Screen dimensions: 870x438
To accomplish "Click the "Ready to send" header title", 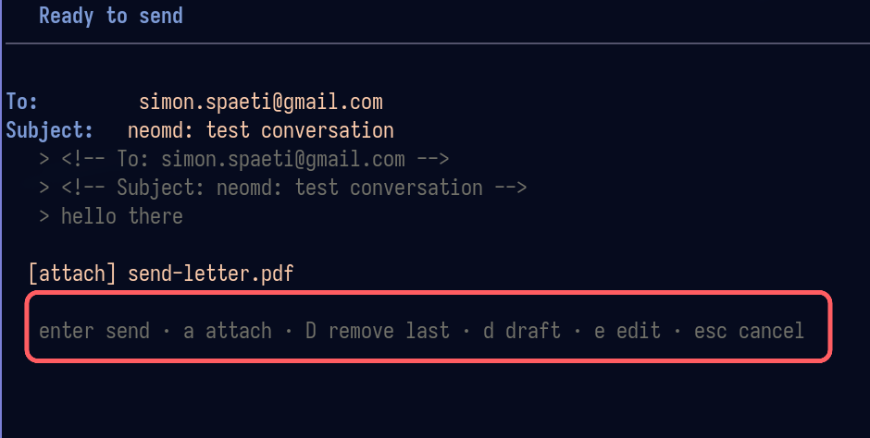I will coord(111,16).
